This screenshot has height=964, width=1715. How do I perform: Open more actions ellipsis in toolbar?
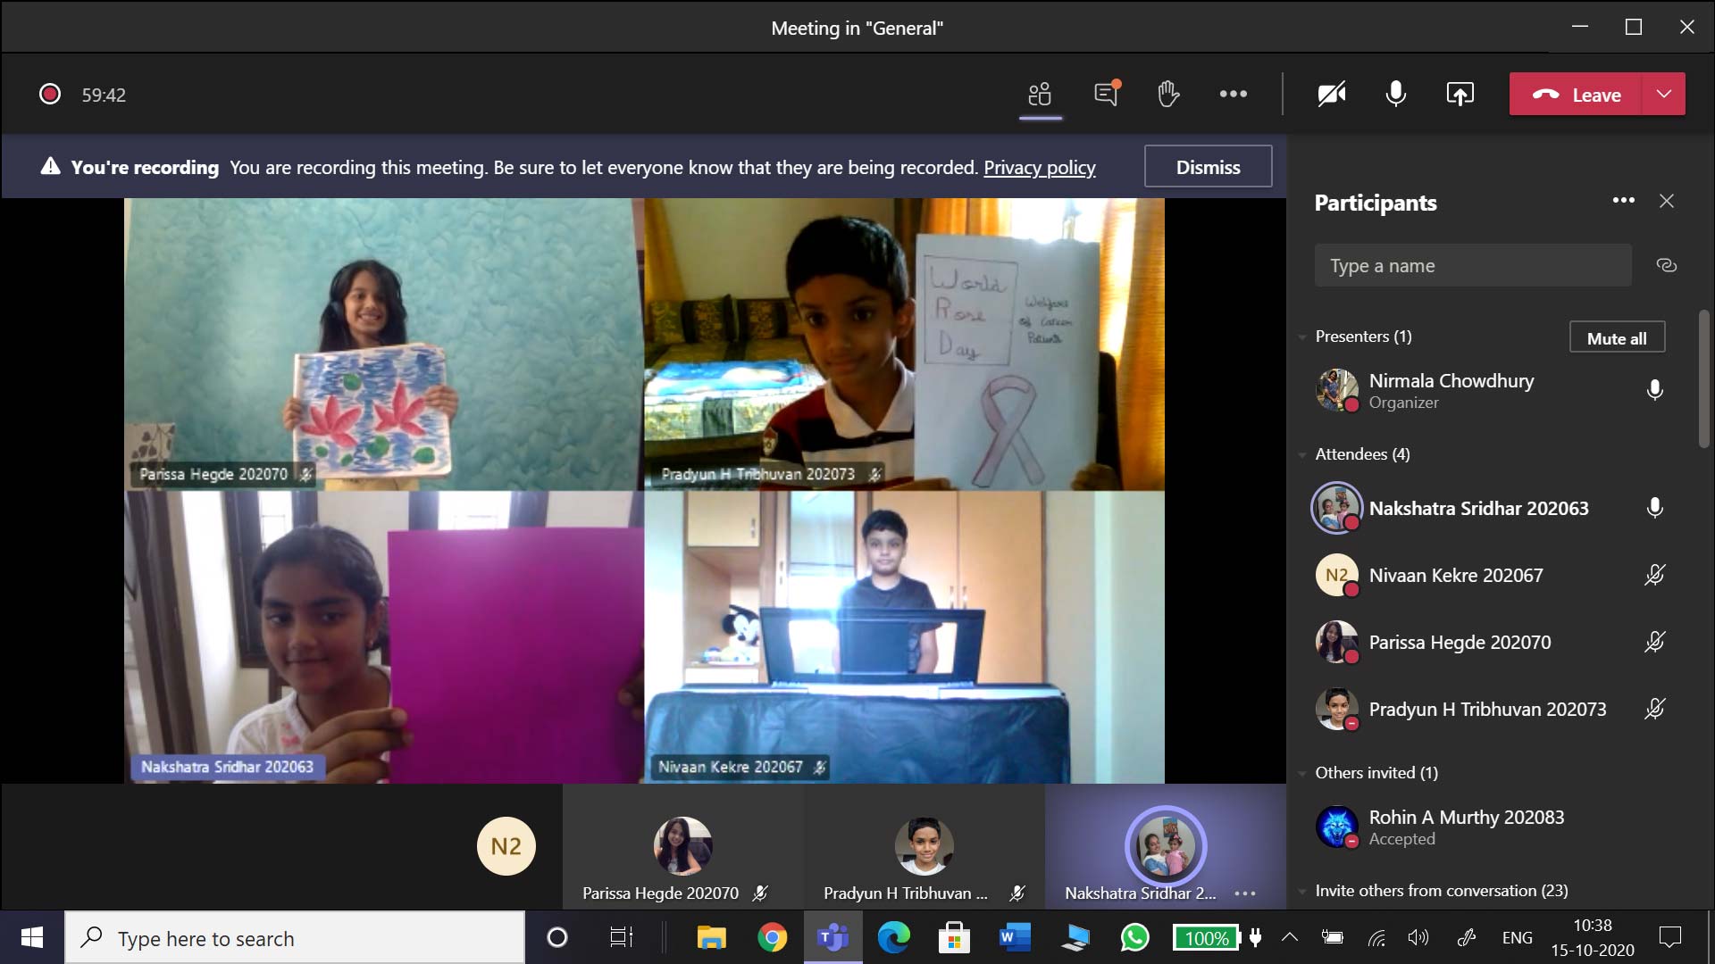[x=1233, y=94]
